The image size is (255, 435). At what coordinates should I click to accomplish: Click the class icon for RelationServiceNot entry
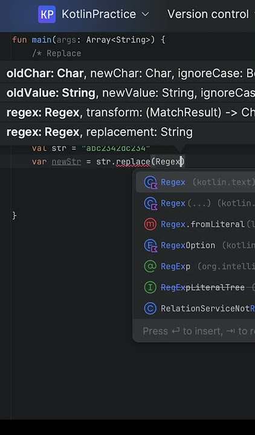pos(150,309)
